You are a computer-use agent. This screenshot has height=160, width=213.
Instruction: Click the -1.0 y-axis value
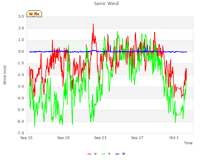point(21,63)
